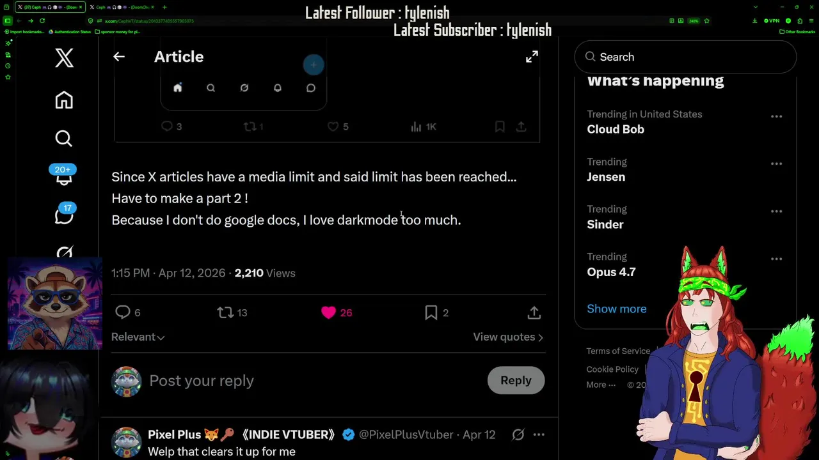Click the View quotes link
The height and width of the screenshot is (460, 819).
(508, 337)
